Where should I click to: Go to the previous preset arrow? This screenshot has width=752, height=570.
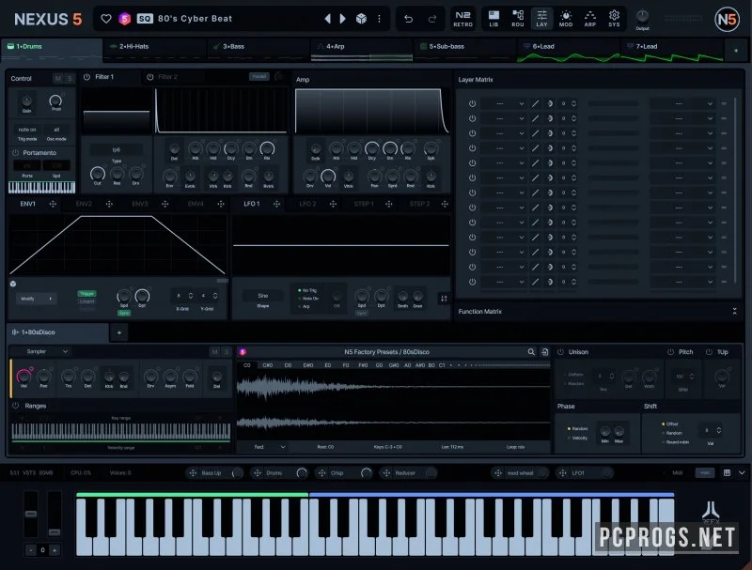point(328,19)
